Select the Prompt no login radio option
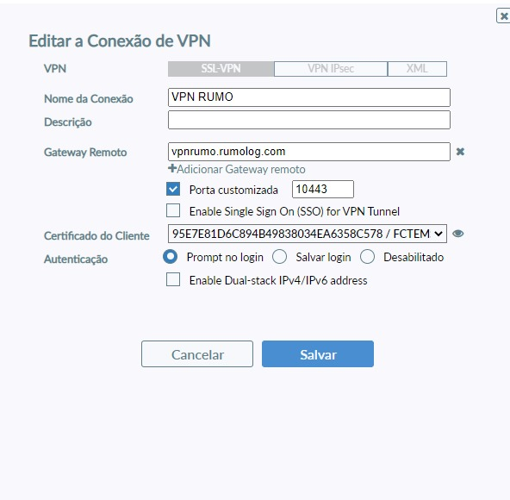The width and height of the screenshot is (510, 500). (170, 257)
